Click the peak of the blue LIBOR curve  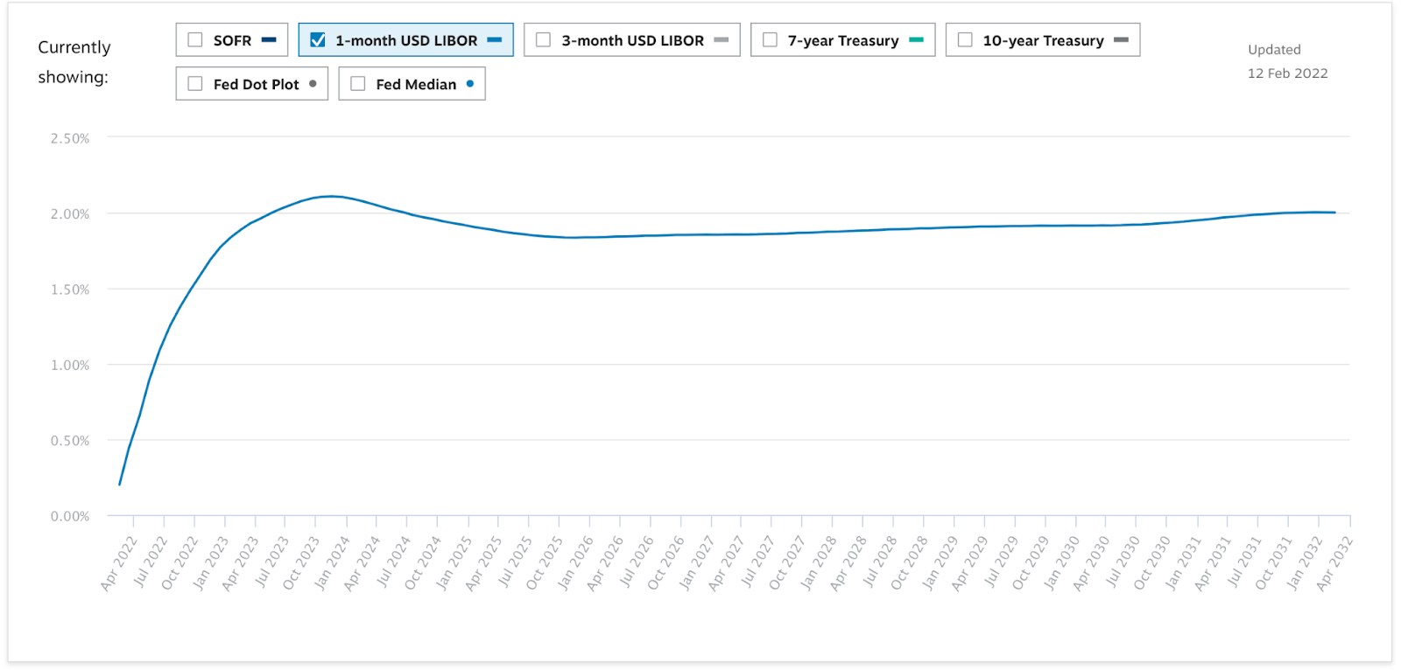pyautogui.click(x=329, y=196)
